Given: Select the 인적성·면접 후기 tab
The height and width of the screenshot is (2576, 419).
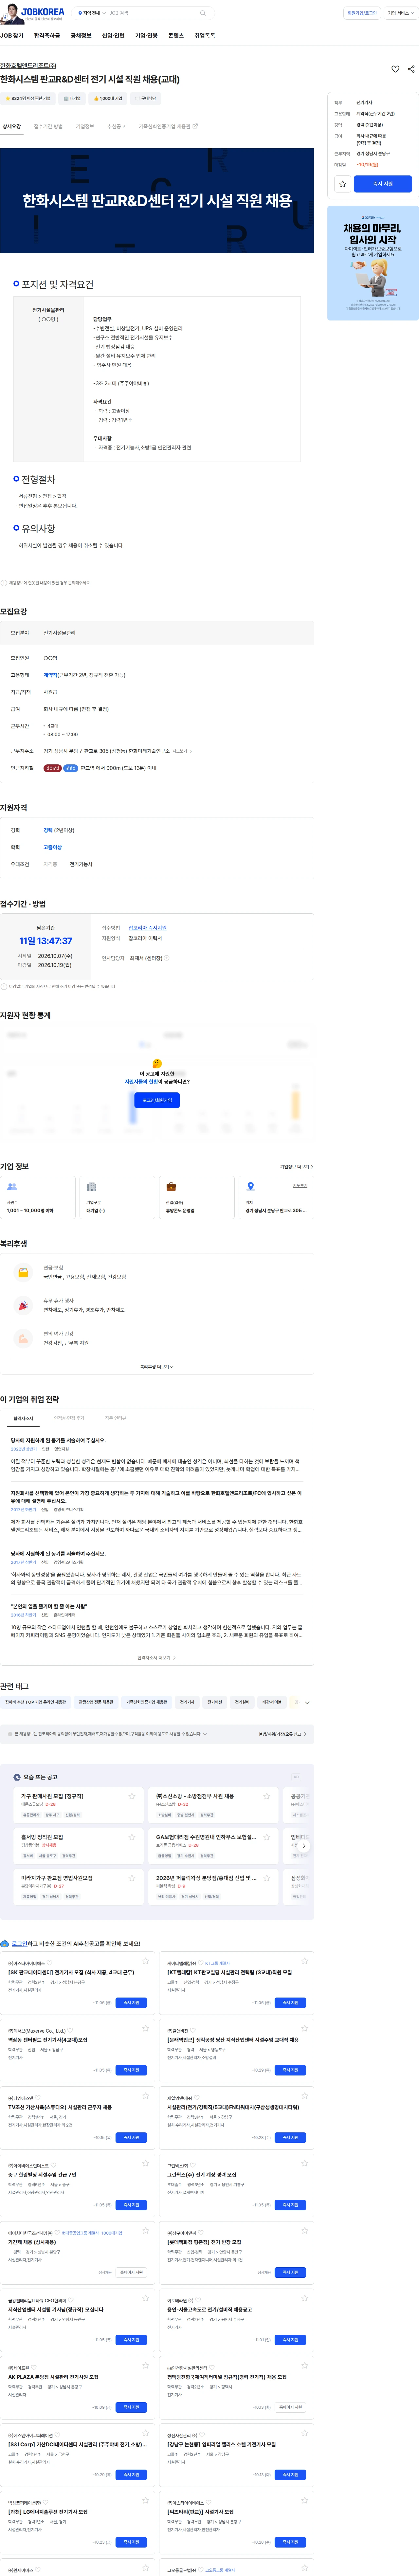Looking at the screenshot, I should coord(69,1418).
